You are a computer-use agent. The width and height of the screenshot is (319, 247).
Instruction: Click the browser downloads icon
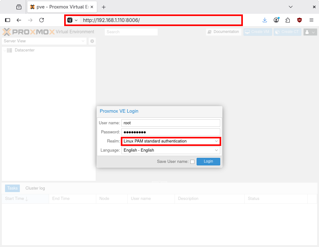[x=265, y=20]
